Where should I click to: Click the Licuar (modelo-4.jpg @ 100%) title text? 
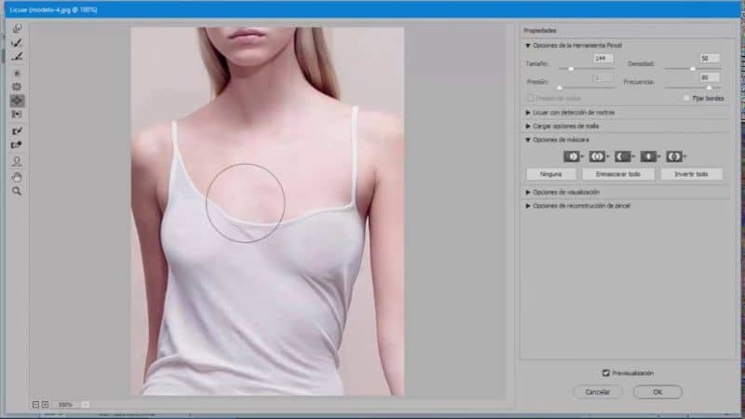pos(53,9)
